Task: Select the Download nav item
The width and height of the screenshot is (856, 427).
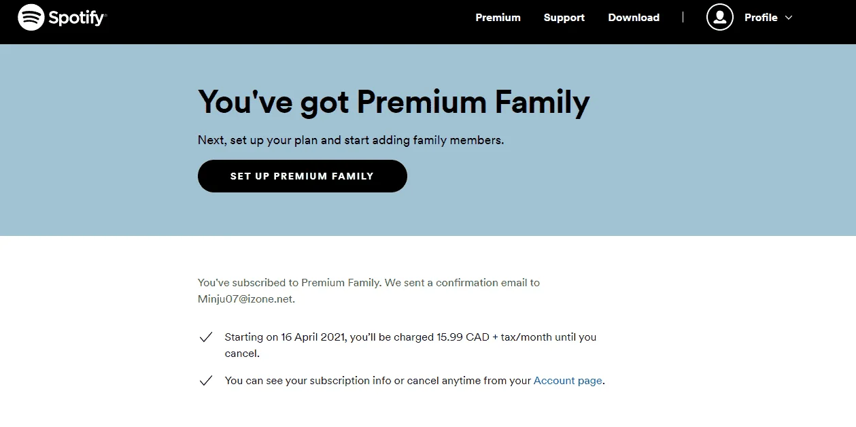Action: [634, 18]
